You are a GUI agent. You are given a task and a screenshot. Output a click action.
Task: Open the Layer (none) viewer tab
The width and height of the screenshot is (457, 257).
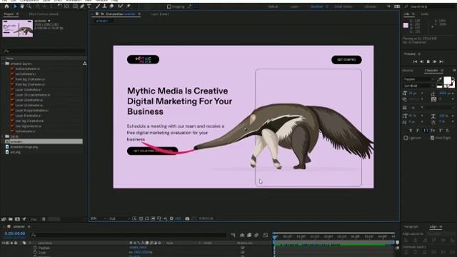tap(159, 14)
